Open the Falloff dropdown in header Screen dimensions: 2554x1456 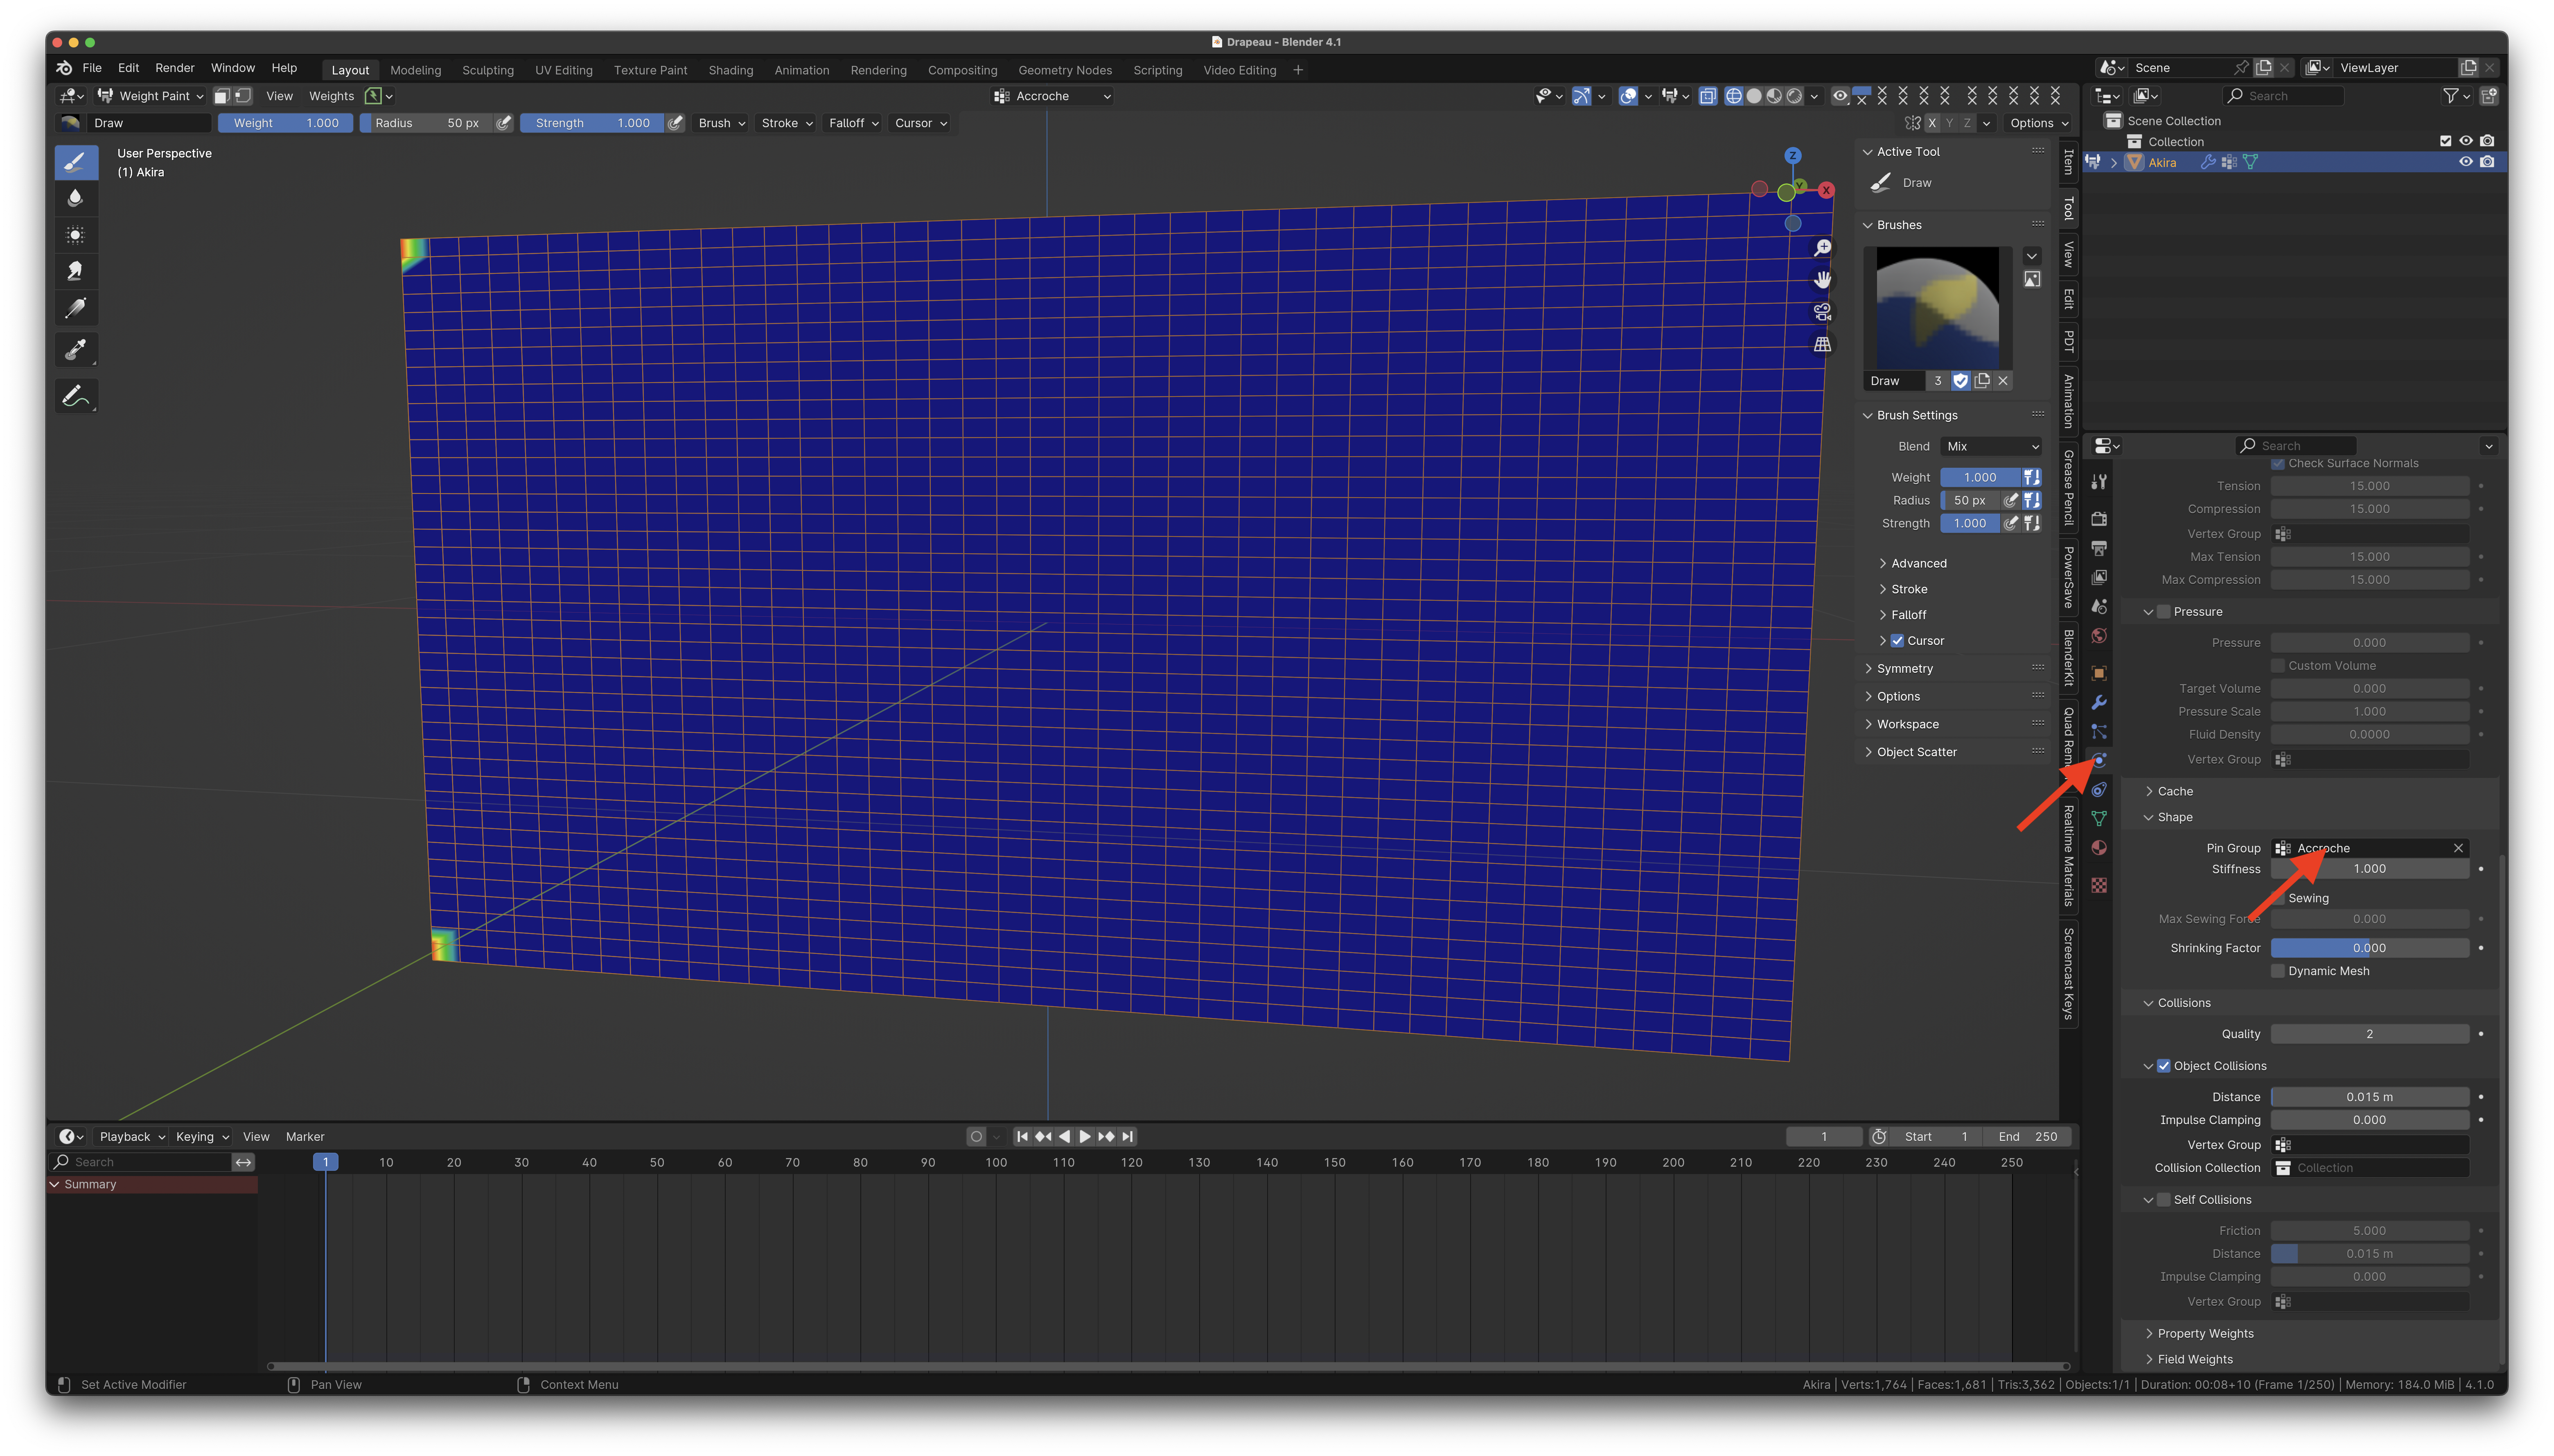853,123
